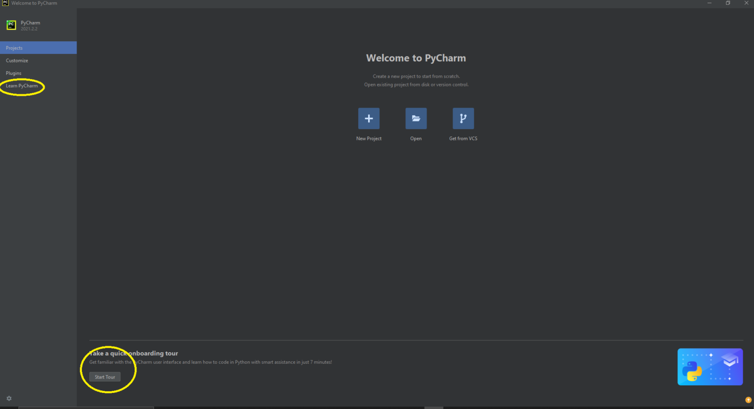
Task: Switch to the Customize tab
Action: 38,60
